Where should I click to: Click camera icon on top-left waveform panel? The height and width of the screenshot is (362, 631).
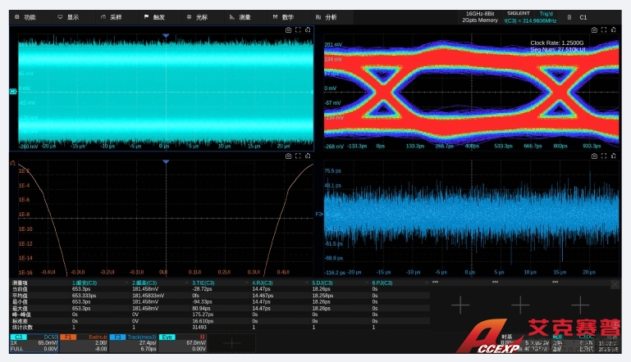pos(288,29)
